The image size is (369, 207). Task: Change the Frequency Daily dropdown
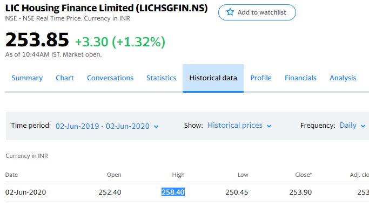(353, 126)
